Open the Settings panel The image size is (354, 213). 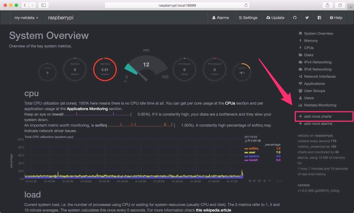click(x=248, y=18)
